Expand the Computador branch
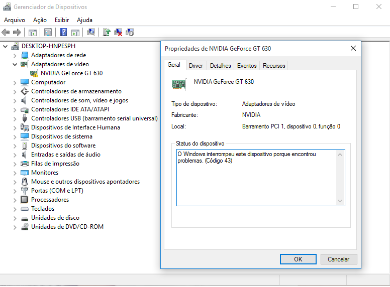 tap(15, 83)
